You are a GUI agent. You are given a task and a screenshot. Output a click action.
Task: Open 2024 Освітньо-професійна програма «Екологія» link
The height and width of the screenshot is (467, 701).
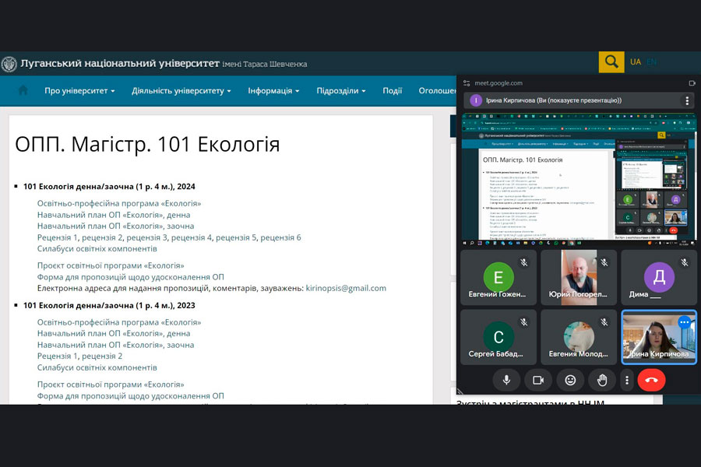[x=119, y=203]
